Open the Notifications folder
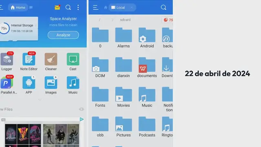Image resolution: width=261 pixels, height=147 pixels. (x=167, y=94)
